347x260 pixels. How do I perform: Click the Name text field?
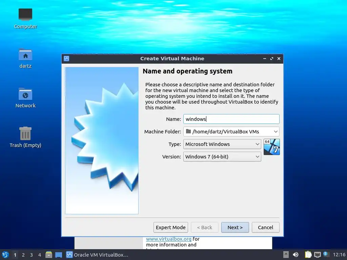231,119
